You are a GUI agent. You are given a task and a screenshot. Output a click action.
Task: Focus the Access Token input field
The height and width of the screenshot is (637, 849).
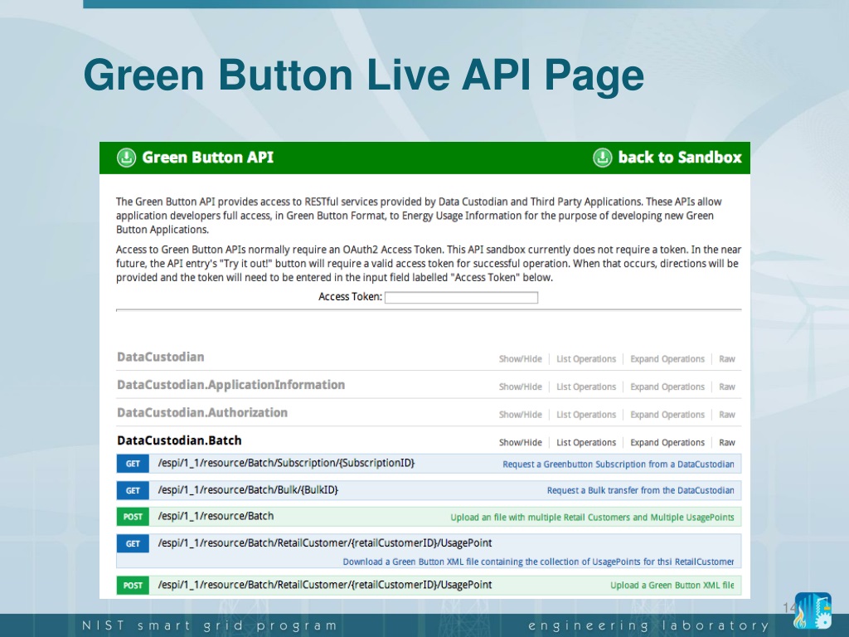(x=461, y=298)
